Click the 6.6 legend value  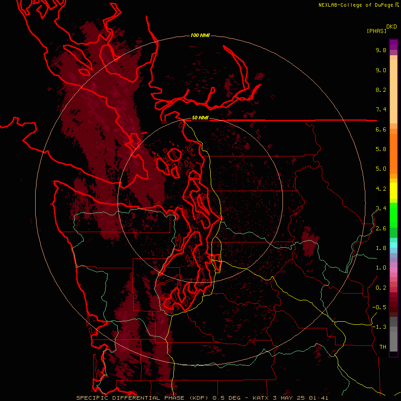381,129
